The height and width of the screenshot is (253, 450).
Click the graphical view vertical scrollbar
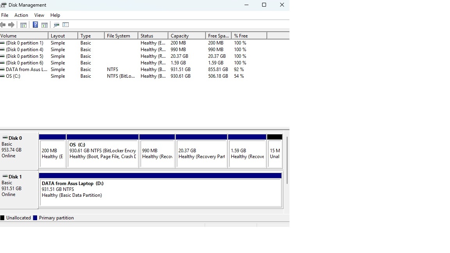click(x=287, y=160)
